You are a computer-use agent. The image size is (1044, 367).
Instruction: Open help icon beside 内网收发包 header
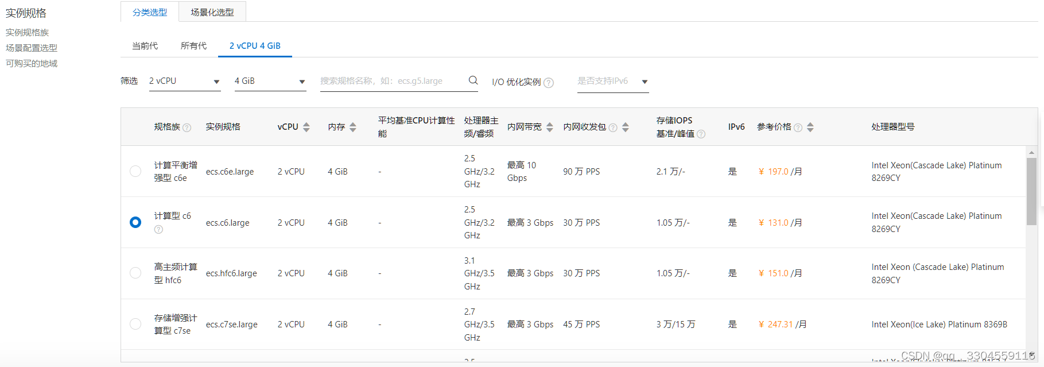(613, 128)
